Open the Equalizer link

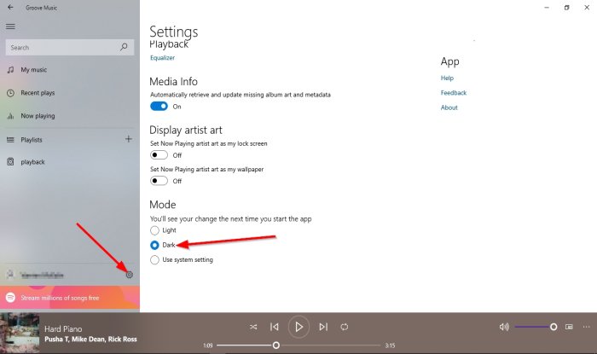click(x=162, y=58)
